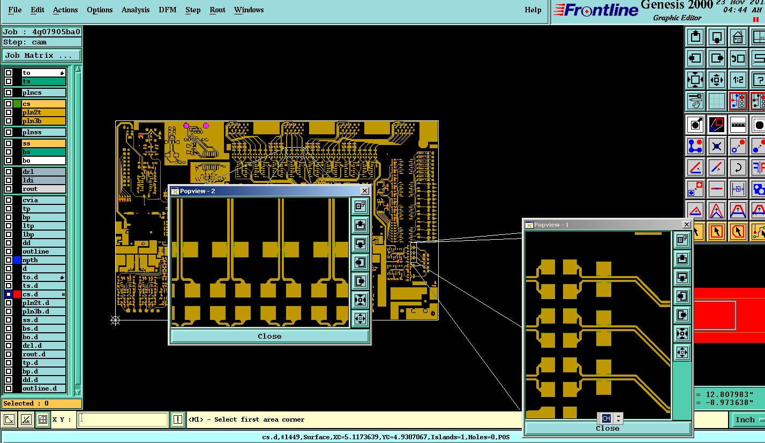The height and width of the screenshot is (443, 765).
Task: Select the horizontal red-blue segment tool
Action: point(717,189)
